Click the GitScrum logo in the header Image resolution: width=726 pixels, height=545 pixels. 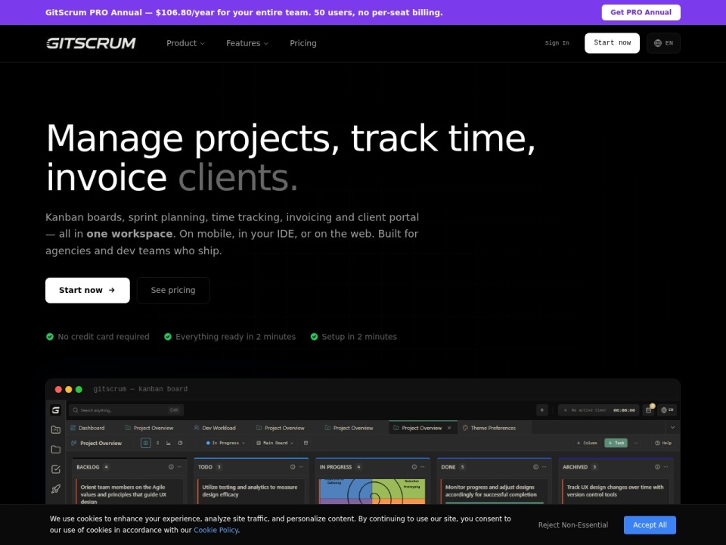(x=91, y=43)
